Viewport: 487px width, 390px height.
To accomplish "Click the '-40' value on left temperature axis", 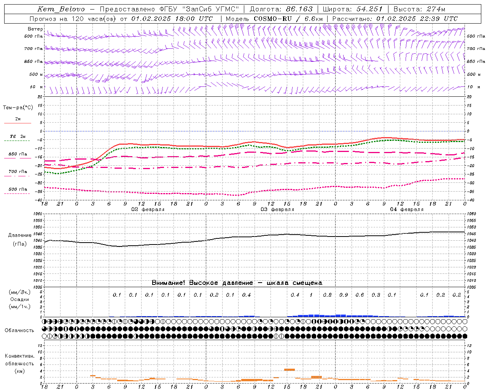I will pyautogui.click(x=39, y=200).
